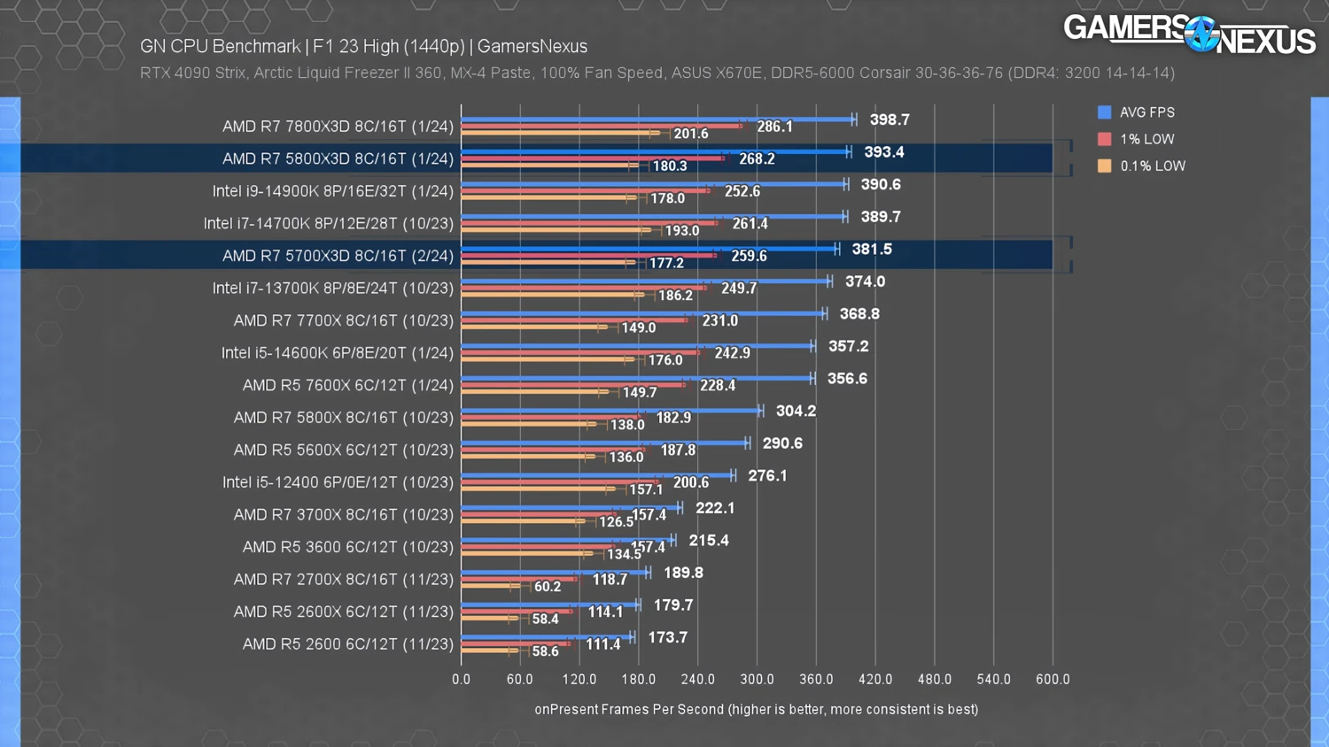Click the 215.4 average FPS value
1329x747 pixels.
coord(709,541)
